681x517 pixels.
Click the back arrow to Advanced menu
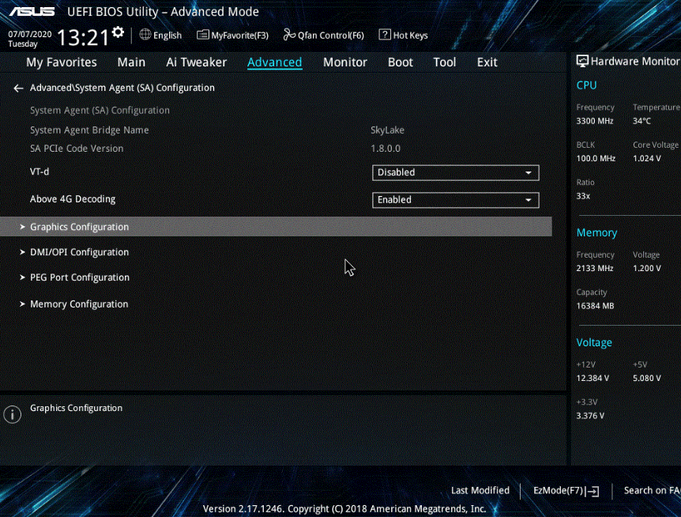[18, 89]
